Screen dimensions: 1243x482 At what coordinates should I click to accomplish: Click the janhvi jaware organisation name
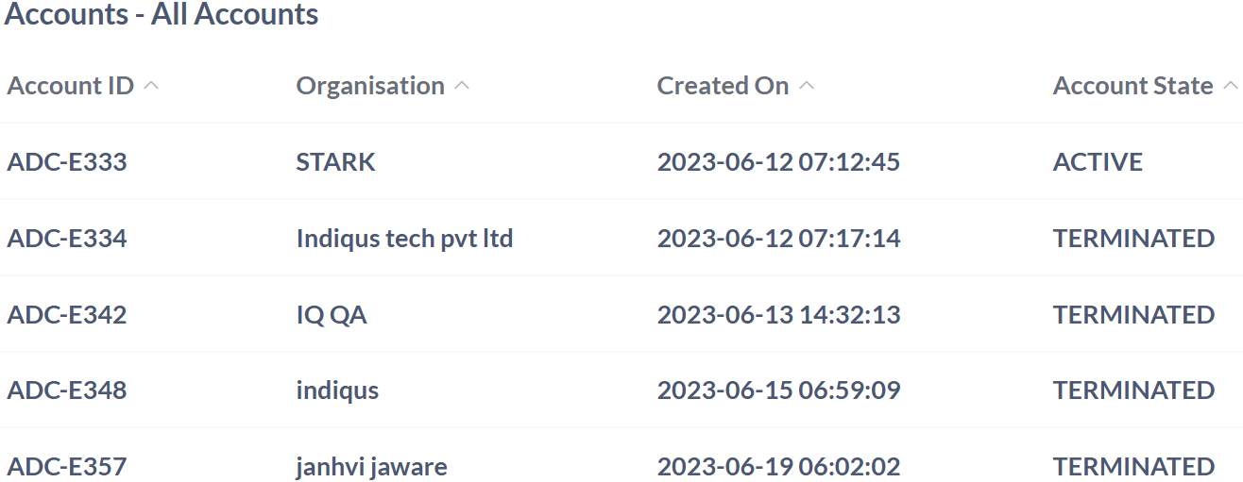click(x=371, y=466)
